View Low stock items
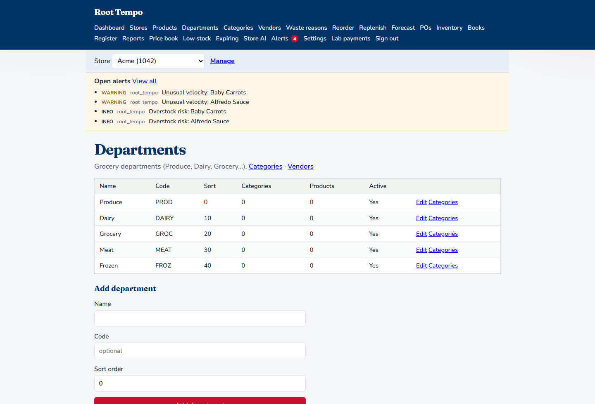 point(197,38)
